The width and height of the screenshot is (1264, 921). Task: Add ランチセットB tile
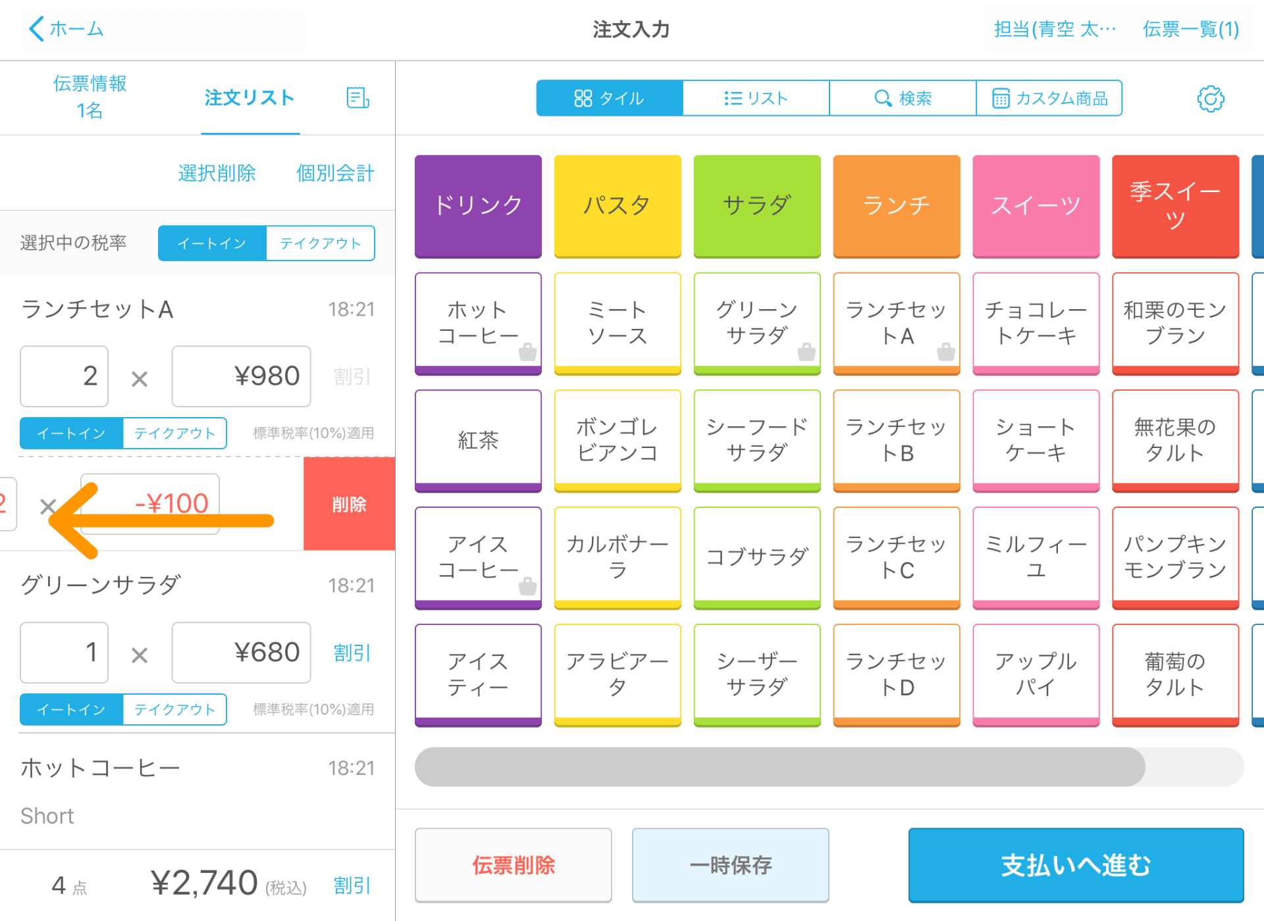[897, 440]
